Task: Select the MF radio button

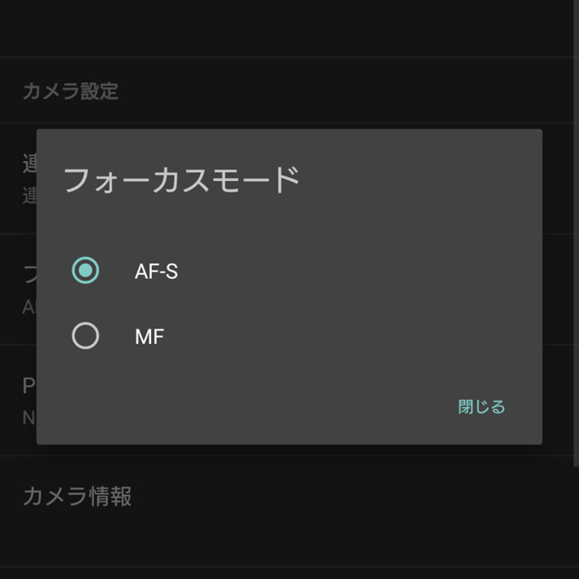Action: click(85, 337)
